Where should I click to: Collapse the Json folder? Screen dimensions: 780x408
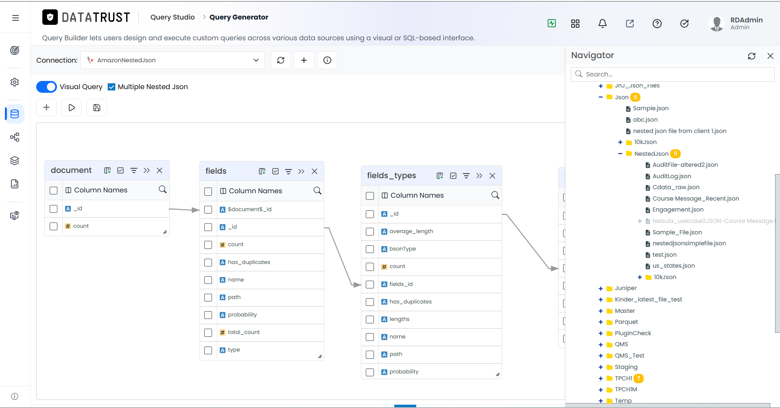click(601, 97)
